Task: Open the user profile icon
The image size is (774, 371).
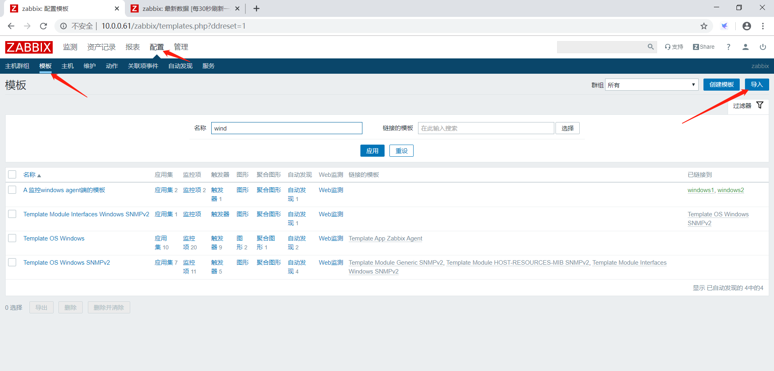Action: pyautogui.click(x=745, y=47)
